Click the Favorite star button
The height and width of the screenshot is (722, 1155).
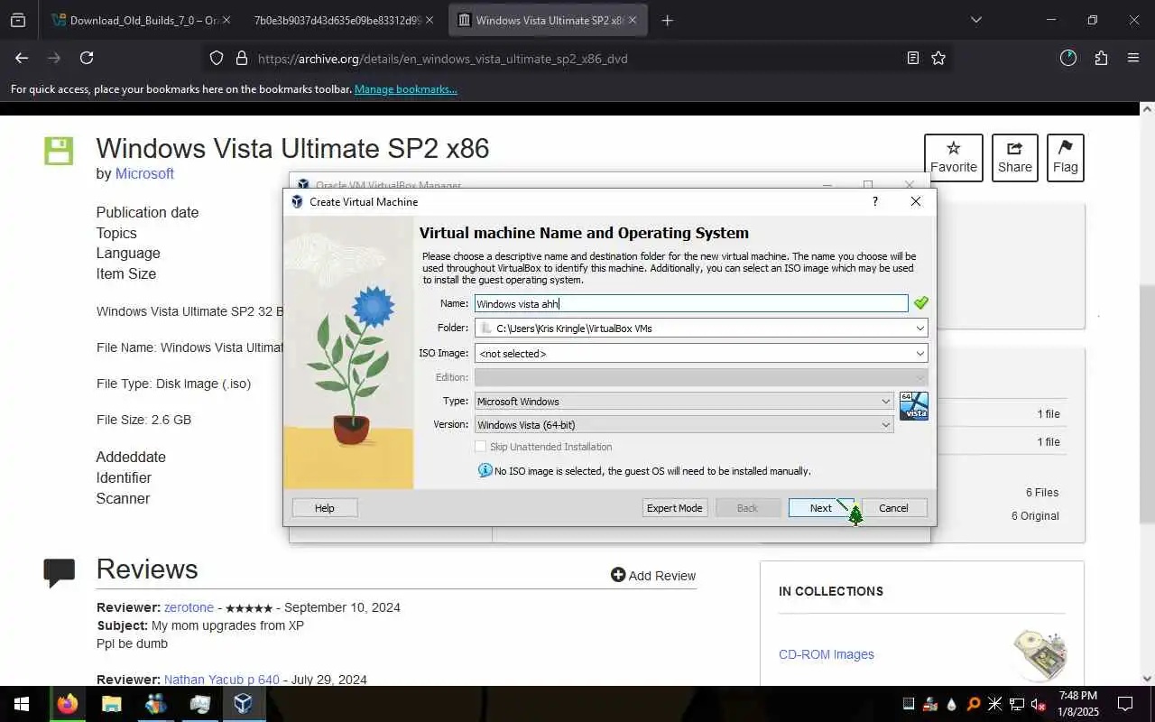(954, 157)
